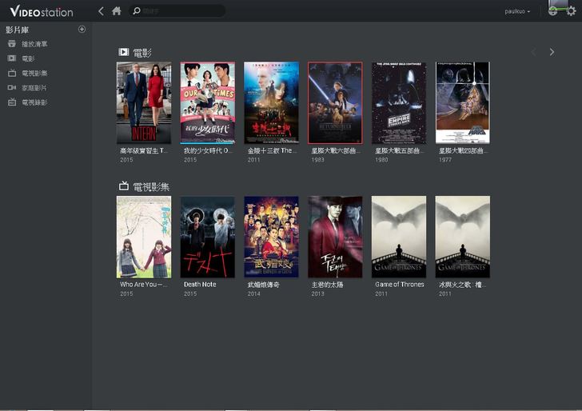
Task: Open 主君的太陽 series poster
Action: [335, 237]
